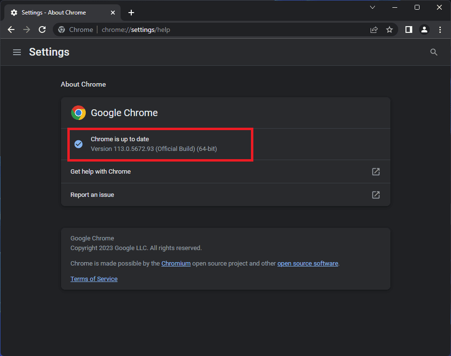Open new tab with plus button

tap(131, 13)
